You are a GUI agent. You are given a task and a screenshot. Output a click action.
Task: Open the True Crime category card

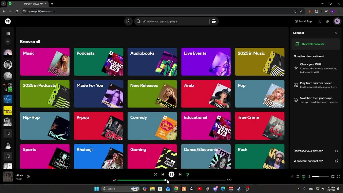[260, 126]
